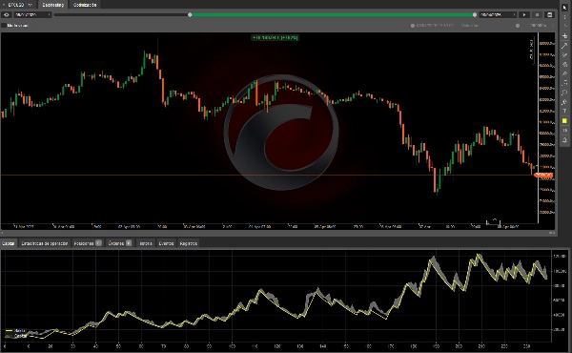572x353 pixels.
Task: Open the Capital tab in bottom panel
Action: click(9, 243)
